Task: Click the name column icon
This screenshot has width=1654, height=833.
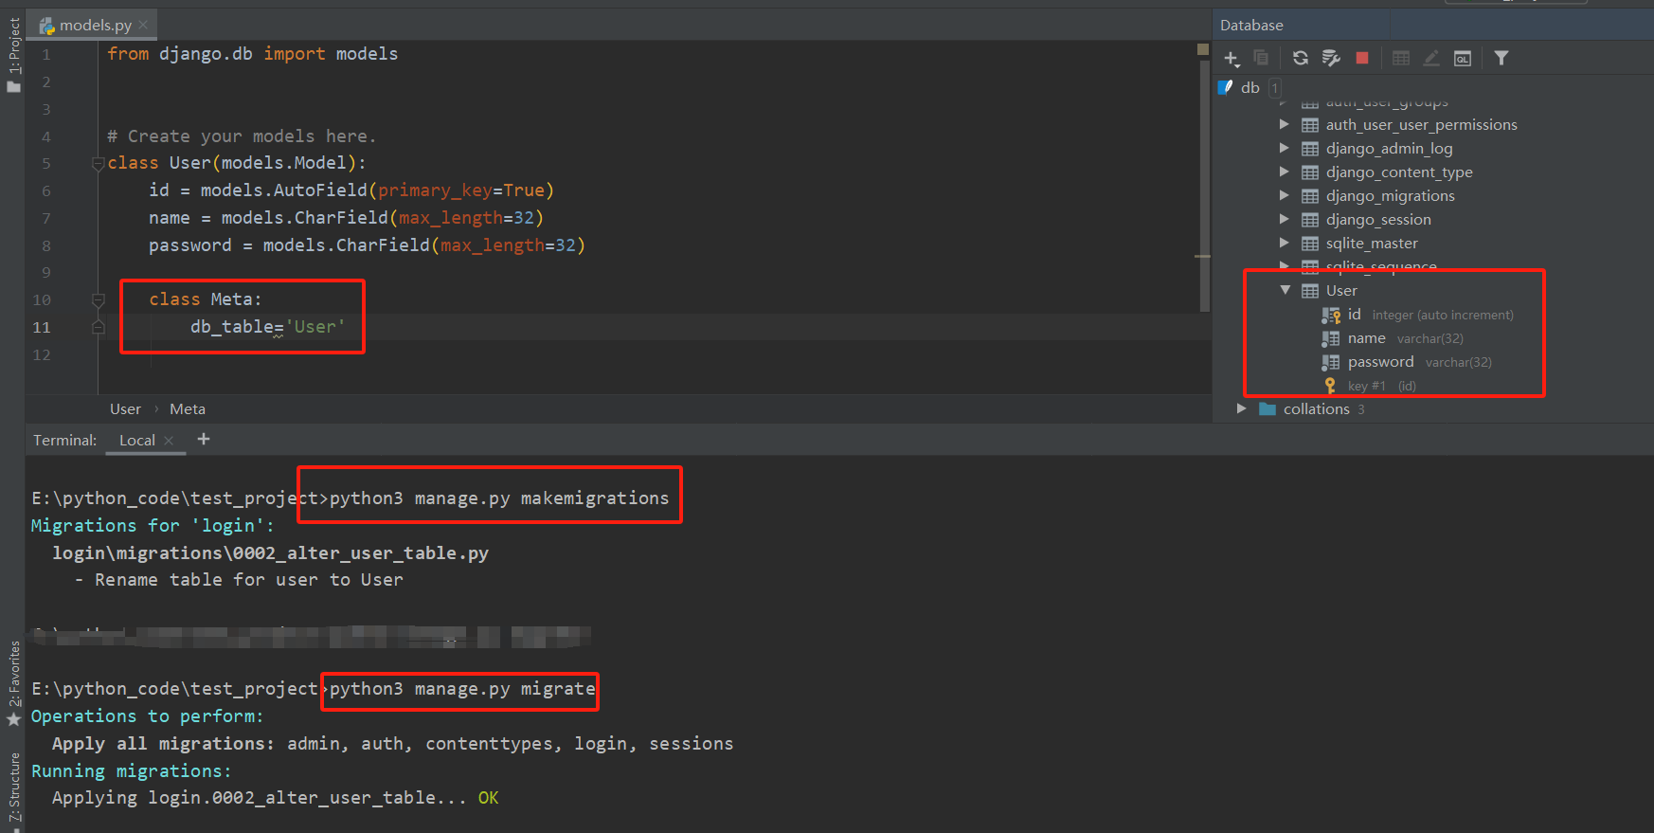Action: pos(1331,338)
